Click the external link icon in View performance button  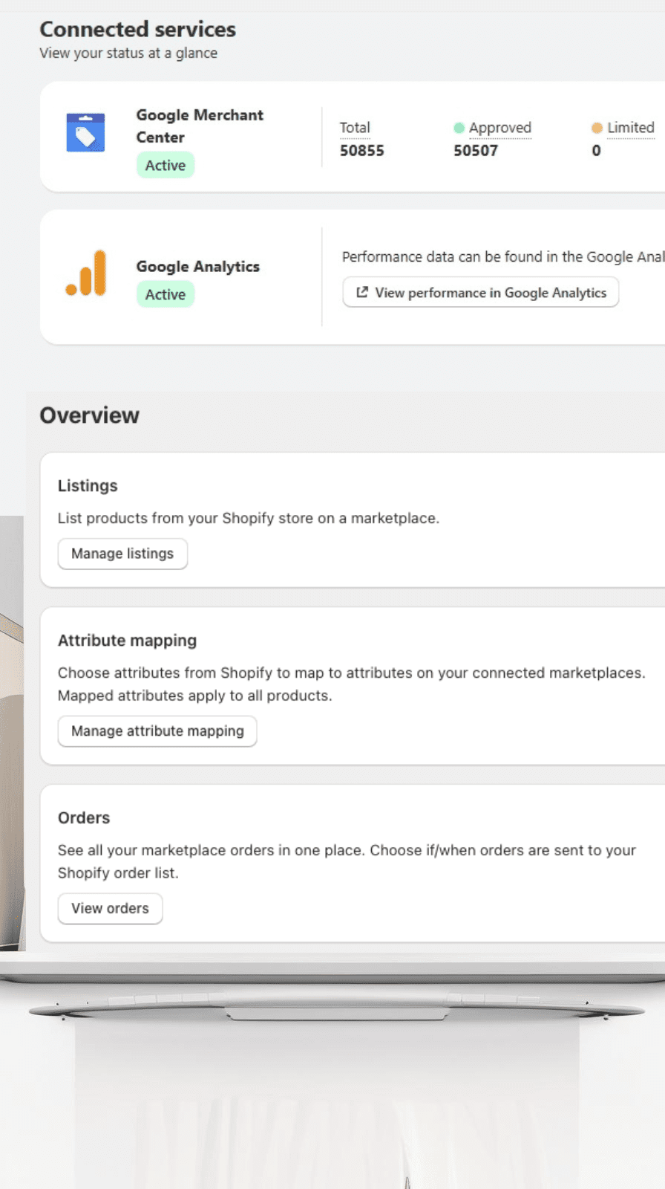click(362, 292)
